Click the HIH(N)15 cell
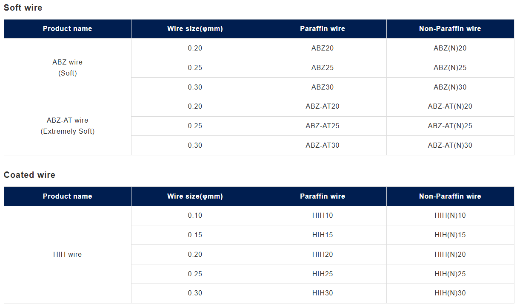This screenshot has width=517, height=306. pos(450,235)
